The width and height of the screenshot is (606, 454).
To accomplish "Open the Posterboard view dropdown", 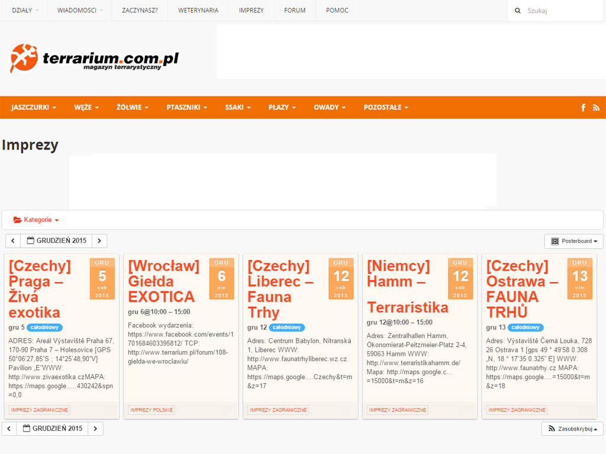I will [x=573, y=241].
